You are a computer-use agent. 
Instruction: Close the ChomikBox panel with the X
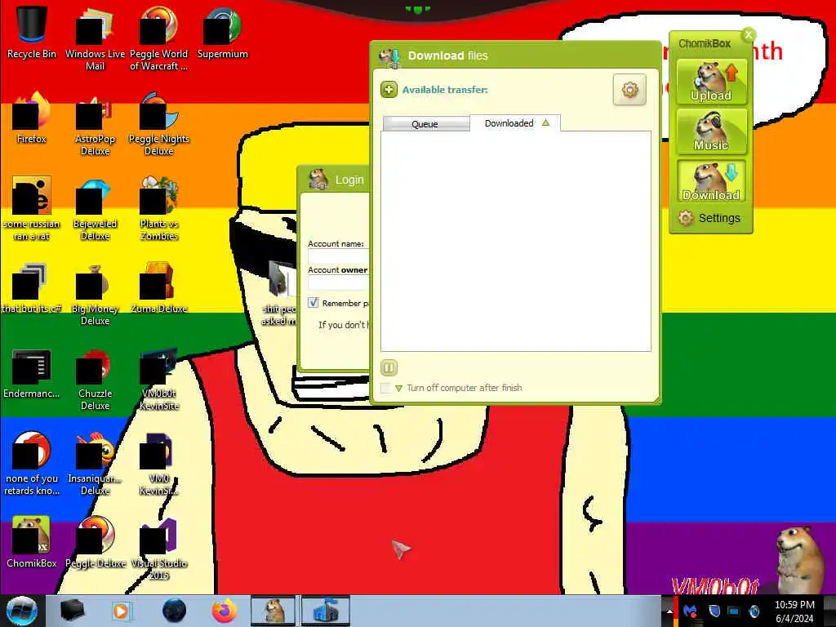coord(749,34)
